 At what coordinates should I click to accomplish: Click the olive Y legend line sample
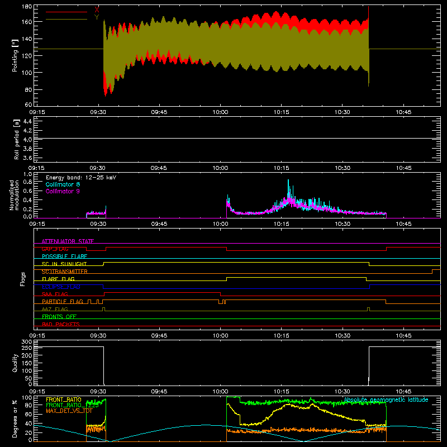66,20
